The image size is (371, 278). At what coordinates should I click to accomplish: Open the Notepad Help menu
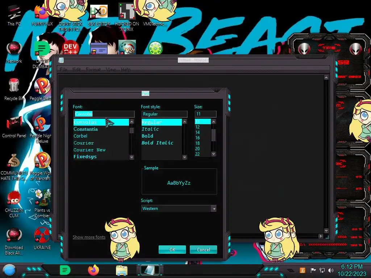click(126, 69)
